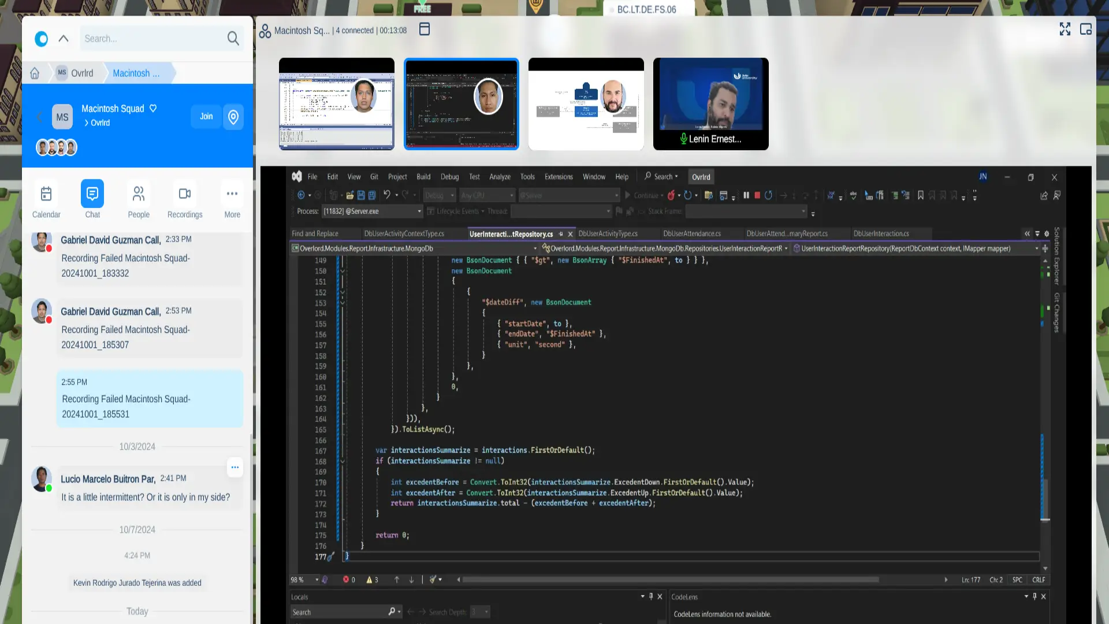Switch to DbUserAttendance.cs tab
The width and height of the screenshot is (1109, 624).
692,234
